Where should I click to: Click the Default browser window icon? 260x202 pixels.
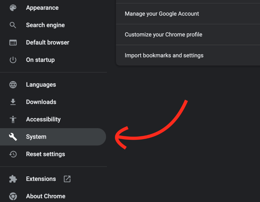click(13, 42)
